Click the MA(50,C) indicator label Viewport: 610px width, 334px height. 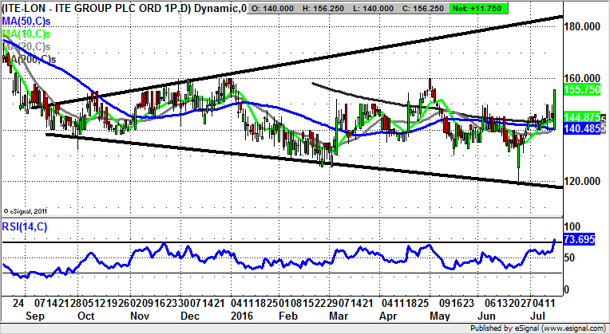(x=27, y=21)
